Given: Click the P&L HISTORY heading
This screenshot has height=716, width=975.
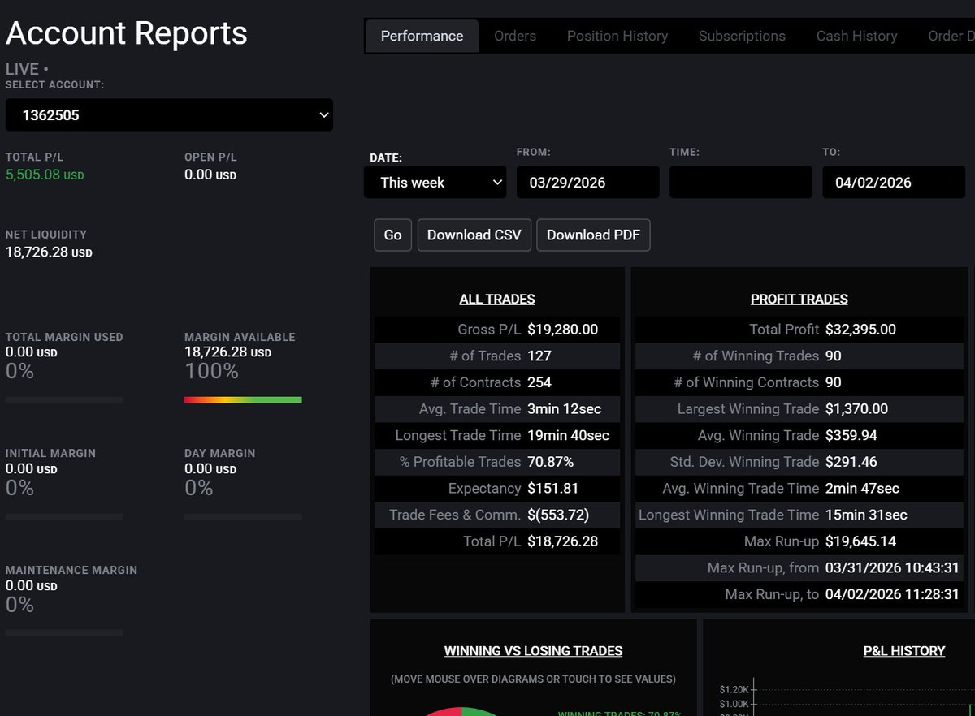Looking at the screenshot, I should click(904, 650).
